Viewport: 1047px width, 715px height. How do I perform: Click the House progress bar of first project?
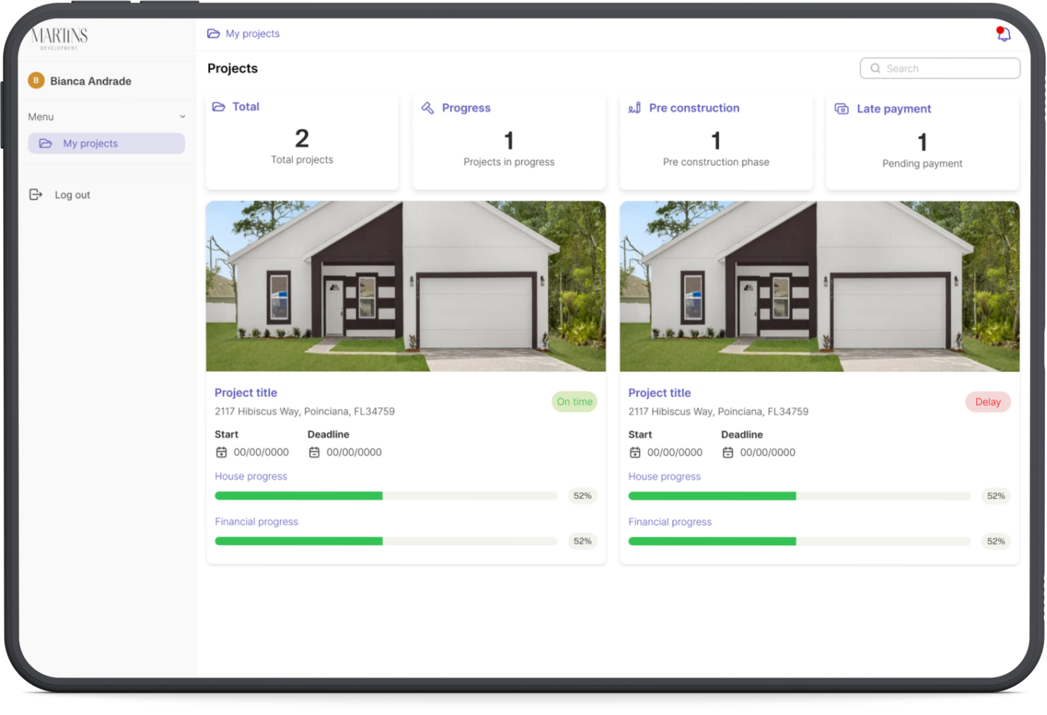point(386,496)
